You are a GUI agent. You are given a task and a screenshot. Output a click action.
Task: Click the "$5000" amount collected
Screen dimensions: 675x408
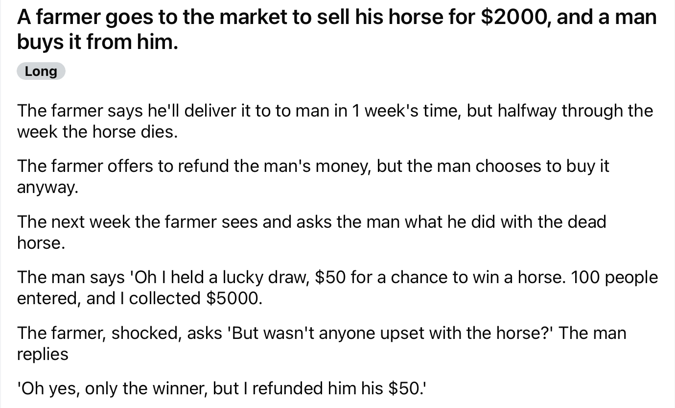point(232,298)
